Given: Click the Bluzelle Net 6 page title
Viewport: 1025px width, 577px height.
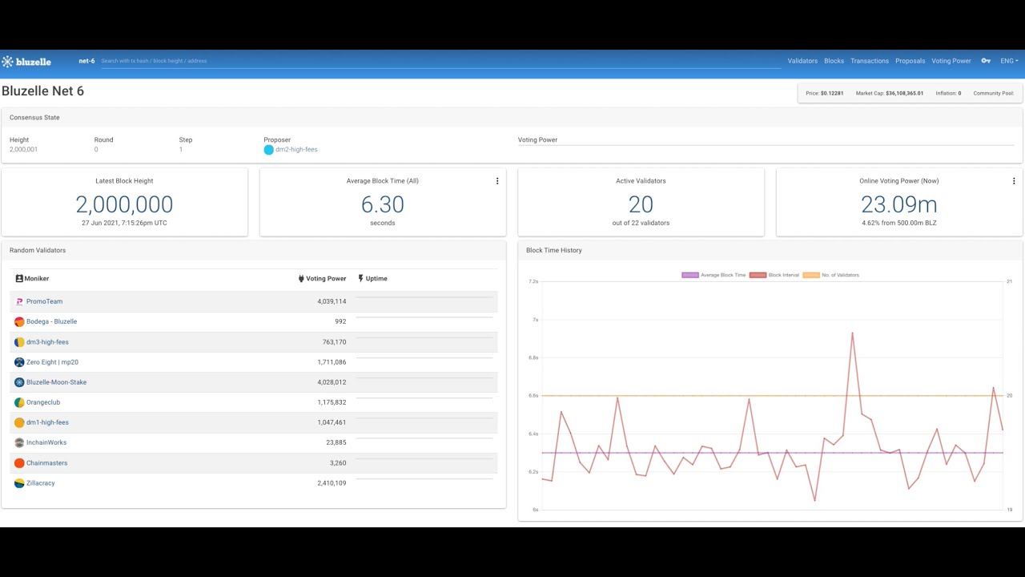Looking at the screenshot, I should (x=42, y=91).
